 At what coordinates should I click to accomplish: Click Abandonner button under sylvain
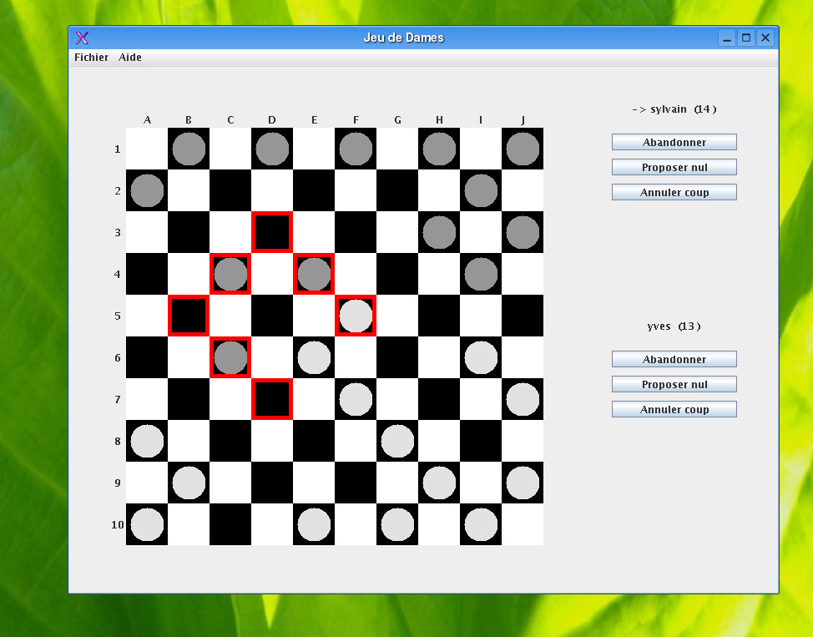point(674,142)
